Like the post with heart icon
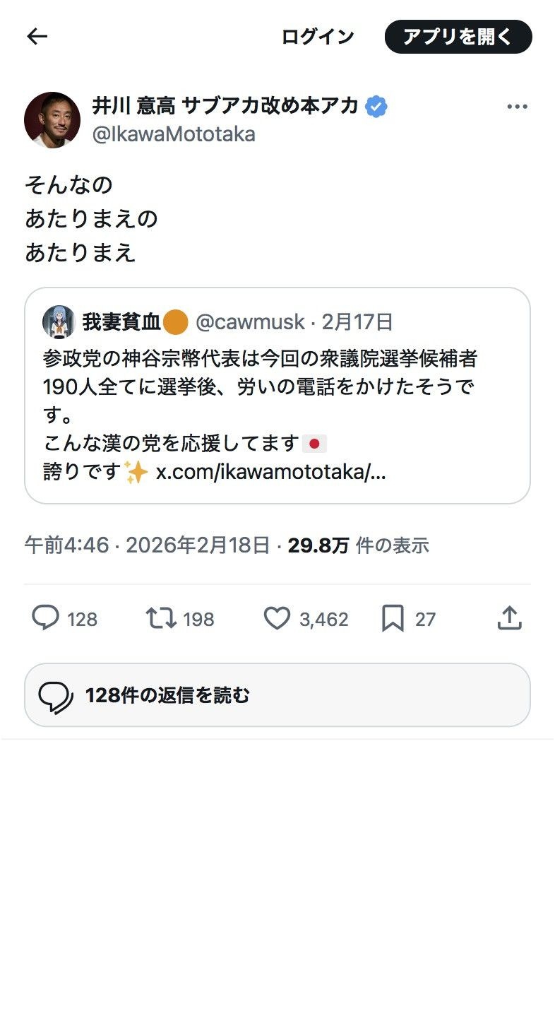 click(x=277, y=619)
